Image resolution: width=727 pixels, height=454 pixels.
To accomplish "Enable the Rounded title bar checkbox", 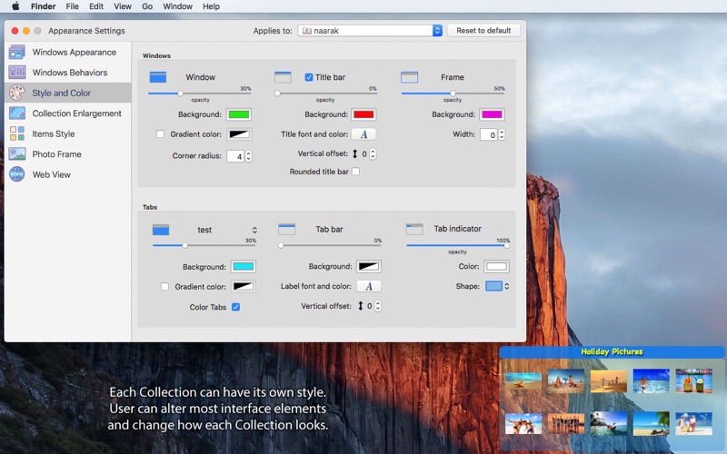I will coord(355,172).
